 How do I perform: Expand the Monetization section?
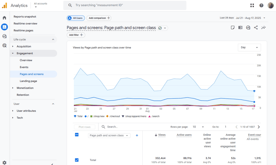(25, 88)
